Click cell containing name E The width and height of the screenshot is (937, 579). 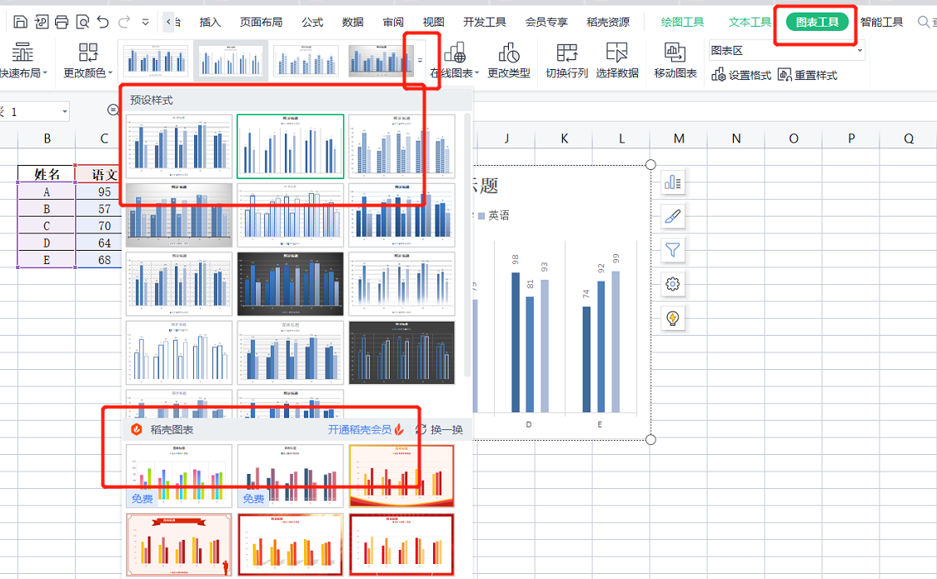[x=47, y=260]
